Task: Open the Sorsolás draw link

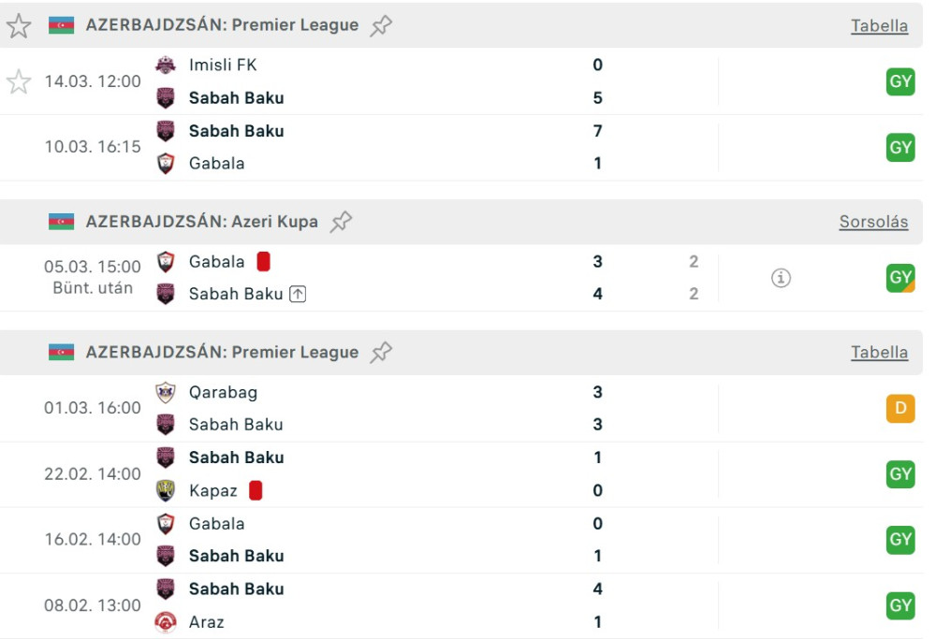Action: [x=873, y=222]
